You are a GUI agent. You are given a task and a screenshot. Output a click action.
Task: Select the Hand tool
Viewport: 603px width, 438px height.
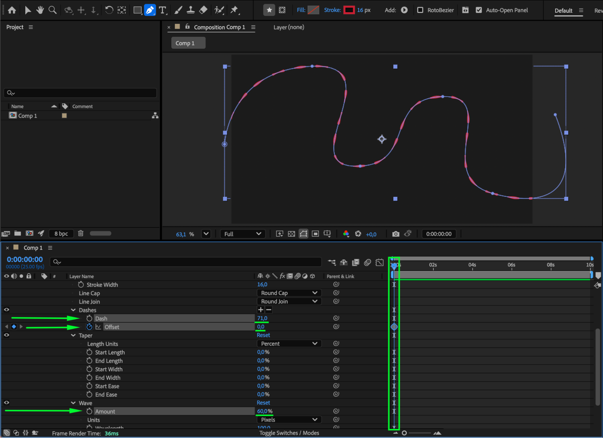[x=40, y=10]
